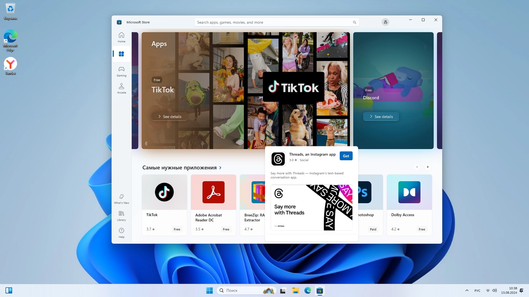Open the Dolby Access app card
Screen dimensions: 529x297
pyautogui.click(x=409, y=205)
